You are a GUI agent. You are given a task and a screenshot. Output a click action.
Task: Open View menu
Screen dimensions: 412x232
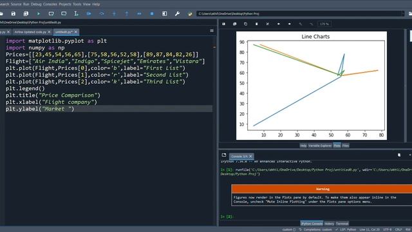point(87,5)
